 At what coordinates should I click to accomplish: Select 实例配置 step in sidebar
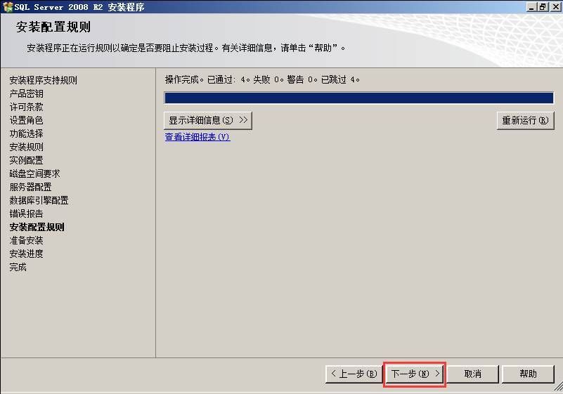click(x=26, y=160)
